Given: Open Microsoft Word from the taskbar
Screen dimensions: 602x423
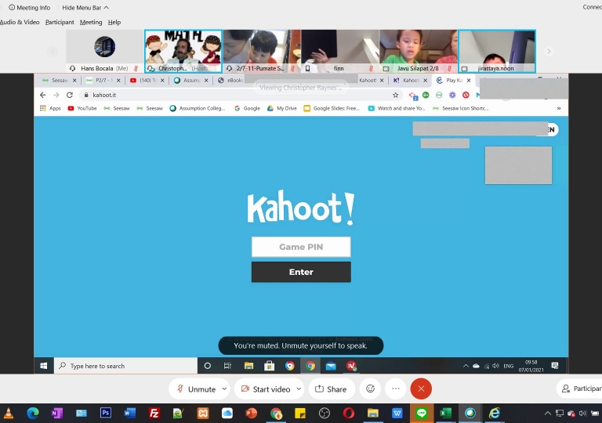Looking at the screenshot, I should point(130,413).
